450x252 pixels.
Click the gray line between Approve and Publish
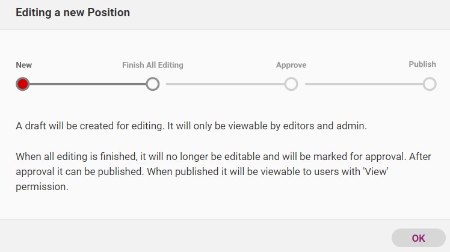pyautogui.click(x=360, y=84)
